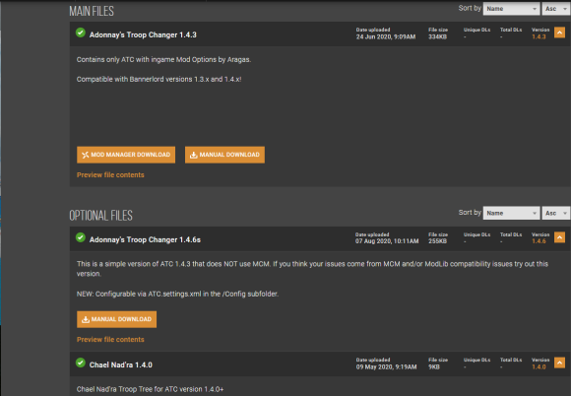Click green checkmark icon beside Troop Changer 1.4.6s
The image size is (571, 396).
click(x=81, y=237)
